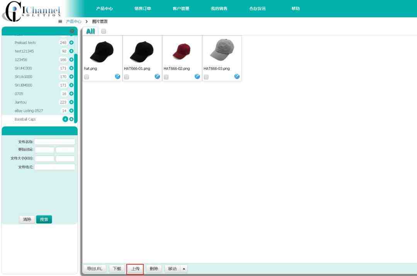Select the All tab above the images

pos(90,31)
